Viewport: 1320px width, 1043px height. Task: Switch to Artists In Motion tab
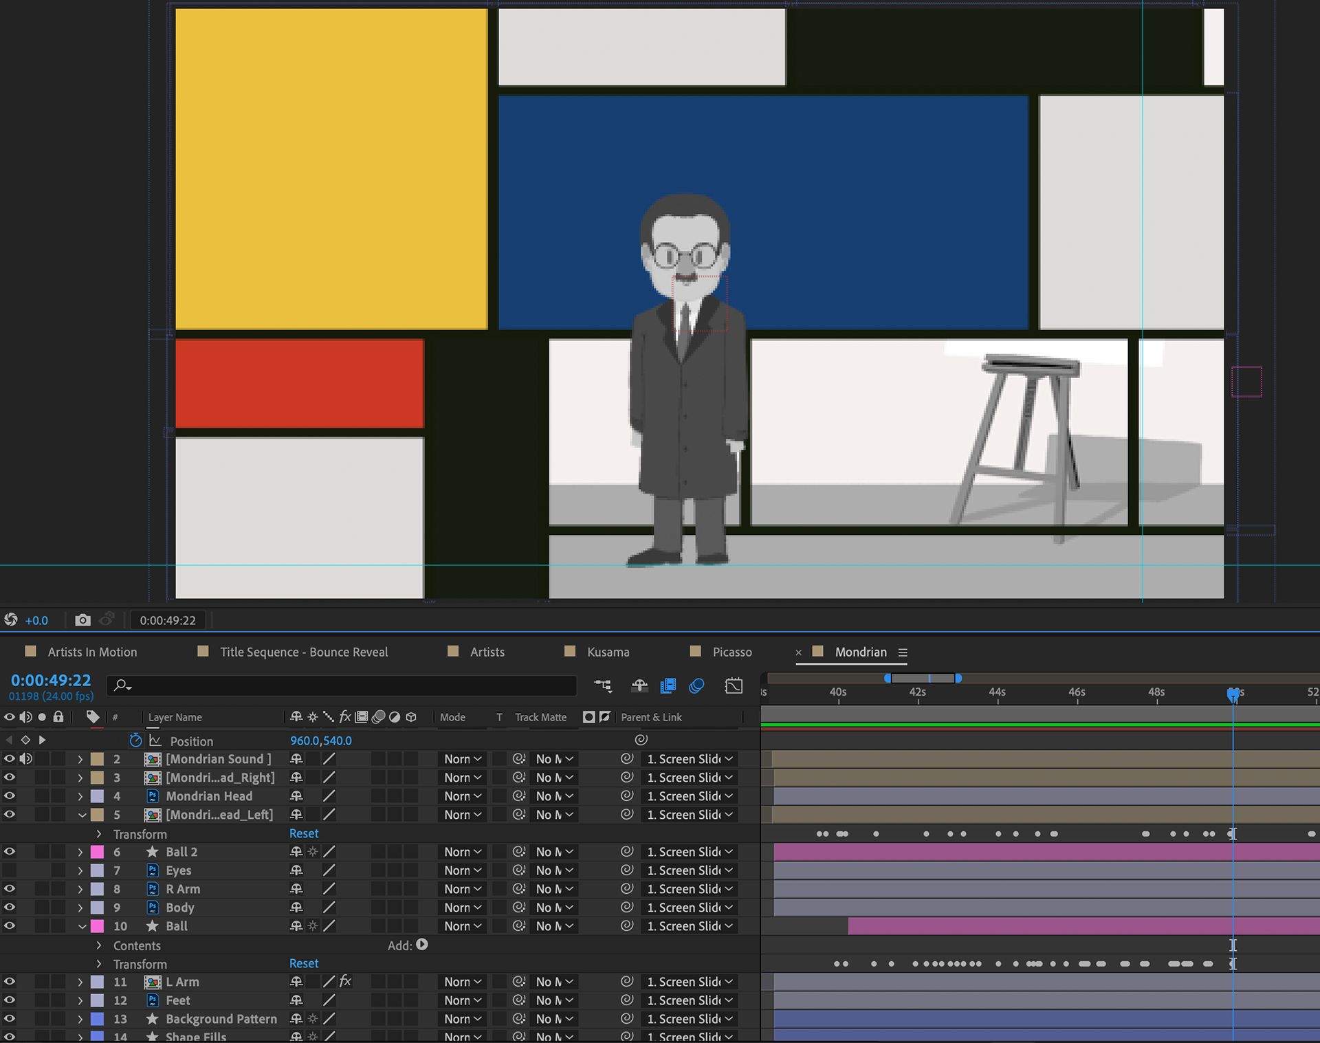pos(92,652)
